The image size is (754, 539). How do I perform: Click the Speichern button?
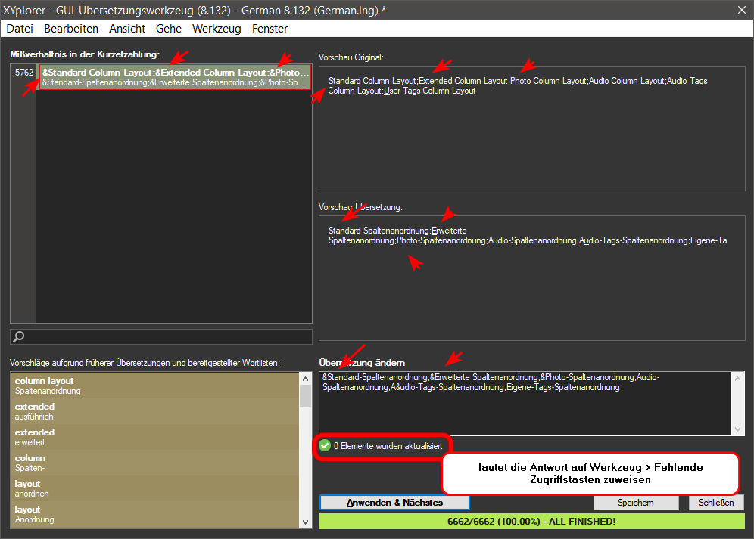click(636, 503)
